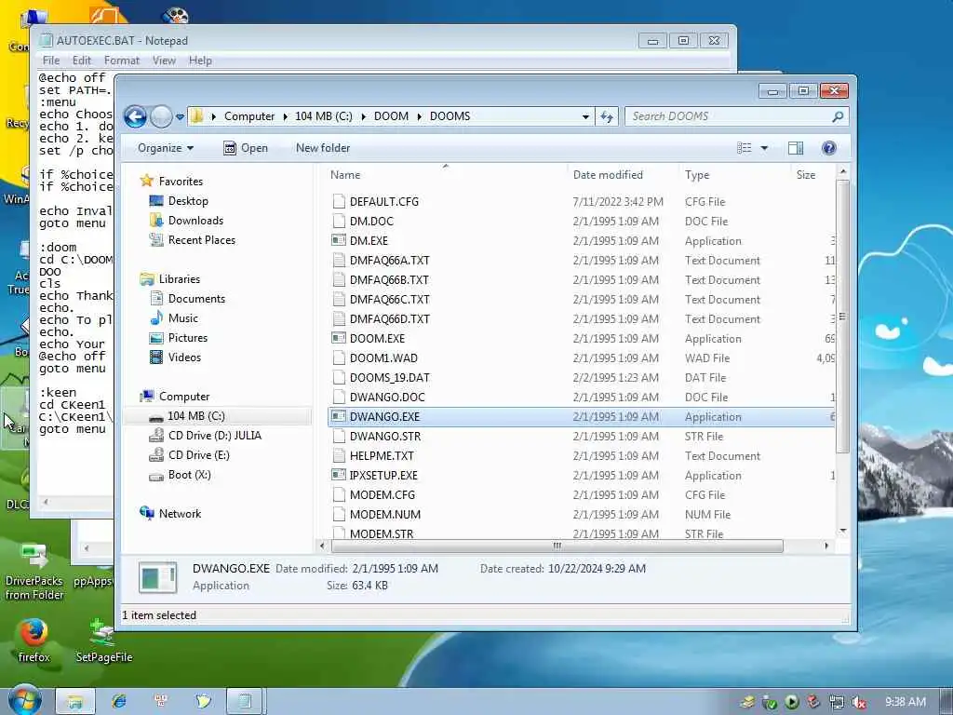This screenshot has width=953, height=715.
Task: Select DOOM in the address breadcrumb
Action: coord(391,116)
